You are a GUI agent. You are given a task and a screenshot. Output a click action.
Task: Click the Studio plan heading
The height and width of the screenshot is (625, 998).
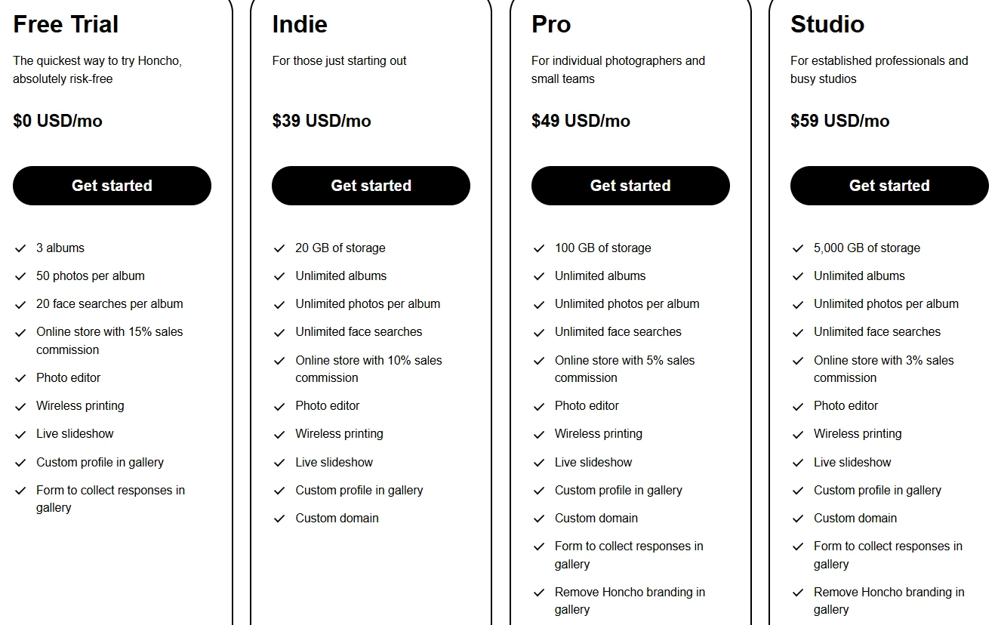coord(827,24)
